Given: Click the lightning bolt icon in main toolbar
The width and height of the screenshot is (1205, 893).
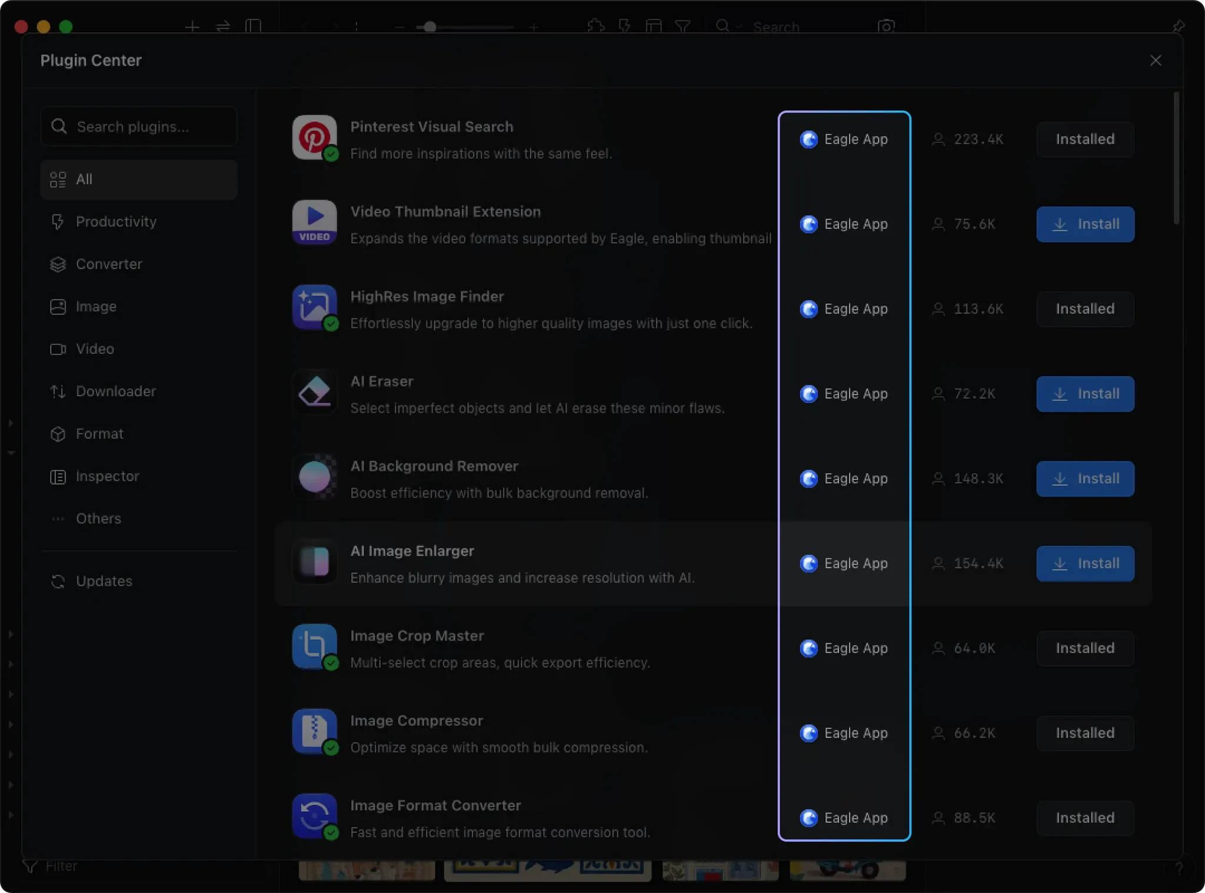Looking at the screenshot, I should point(625,26).
